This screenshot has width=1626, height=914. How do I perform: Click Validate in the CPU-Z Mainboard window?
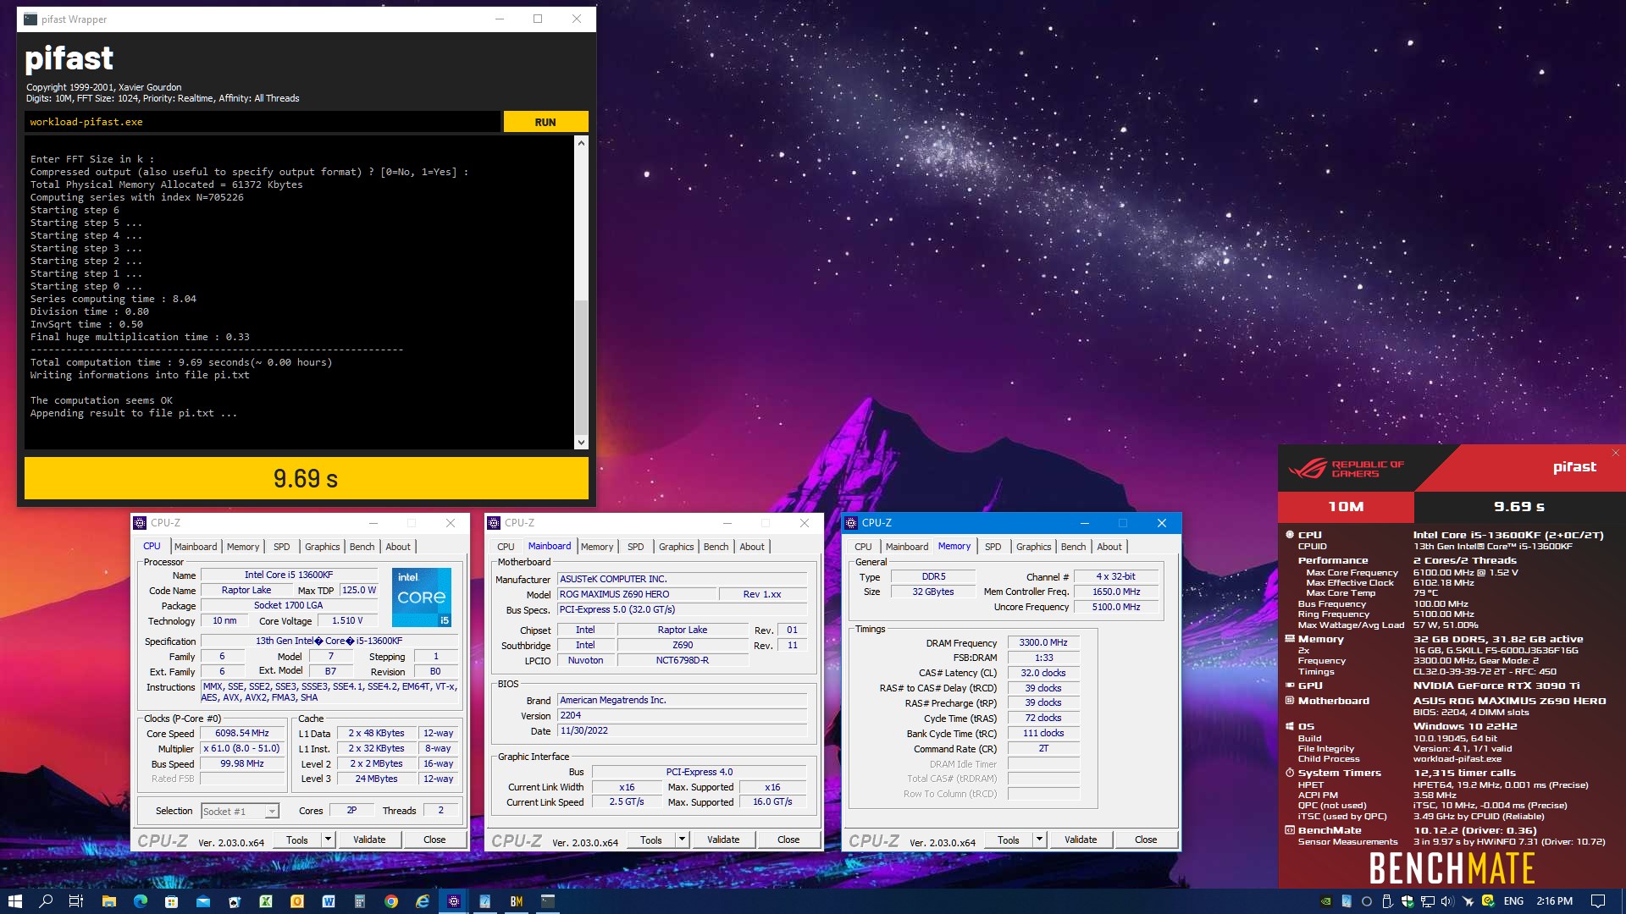coord(723,840)
